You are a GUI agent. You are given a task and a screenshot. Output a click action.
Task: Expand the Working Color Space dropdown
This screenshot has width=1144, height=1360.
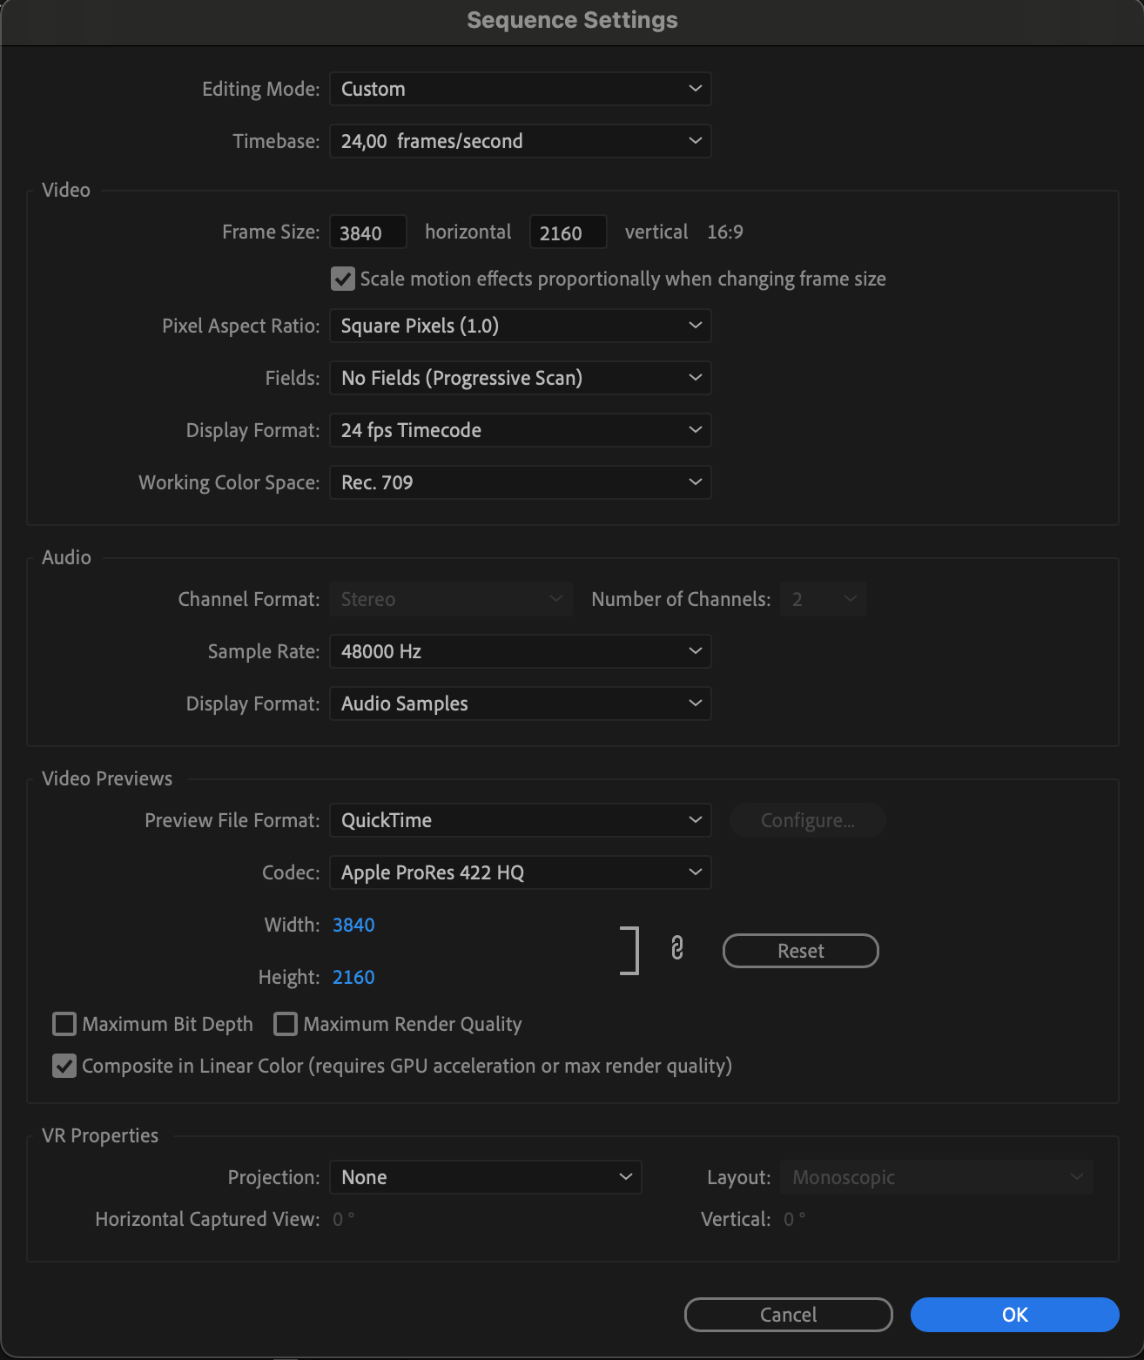[x=521, y=482]
